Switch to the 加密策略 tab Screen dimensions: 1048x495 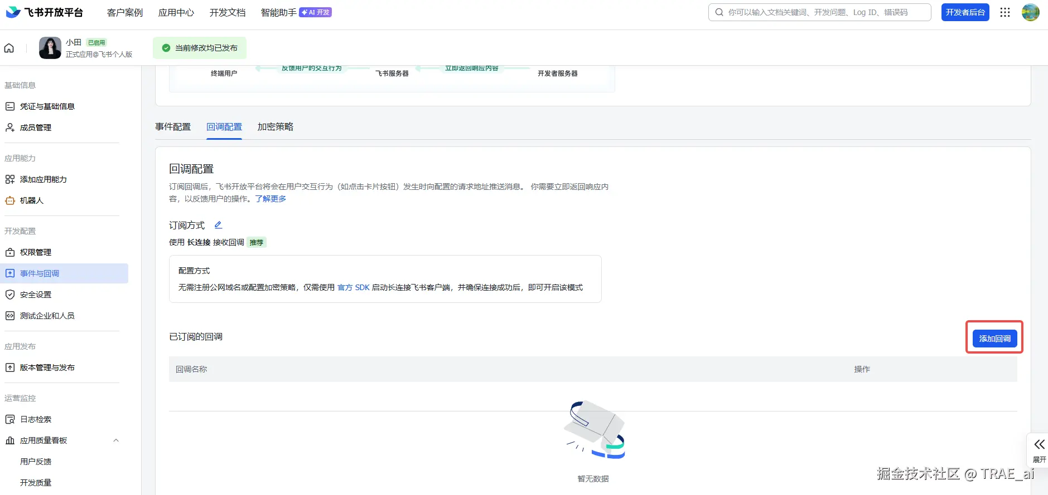pyautogui.click(x=276, y=127)
